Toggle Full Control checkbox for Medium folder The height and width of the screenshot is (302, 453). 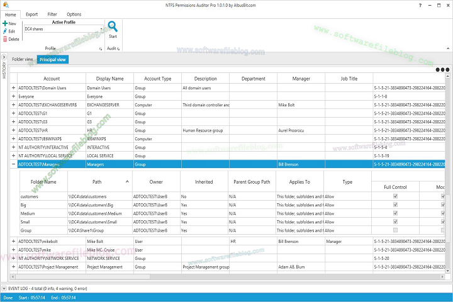point(395,213)
